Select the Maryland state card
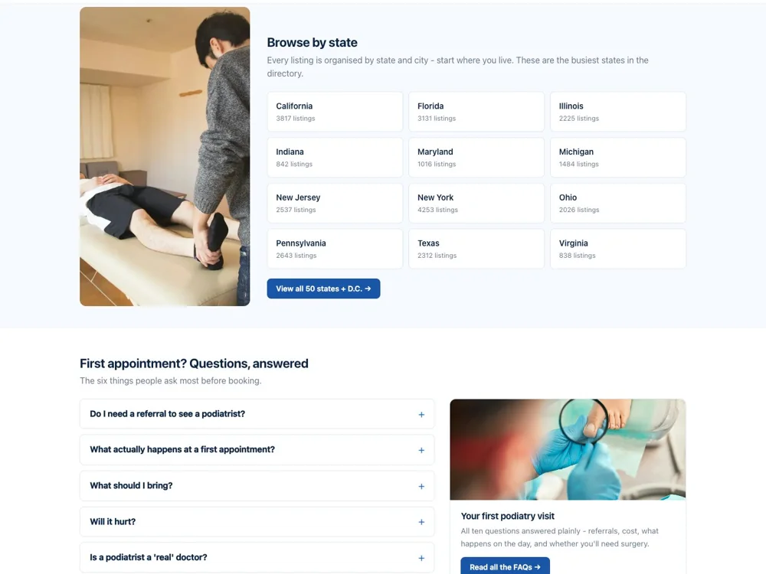 click(x=476, y=157)
